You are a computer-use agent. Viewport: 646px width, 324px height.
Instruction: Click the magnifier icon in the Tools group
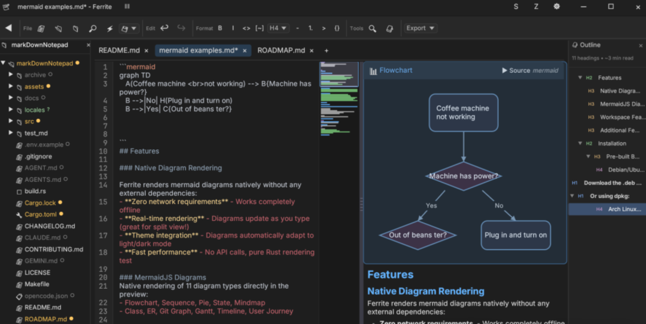pos(373,28)
